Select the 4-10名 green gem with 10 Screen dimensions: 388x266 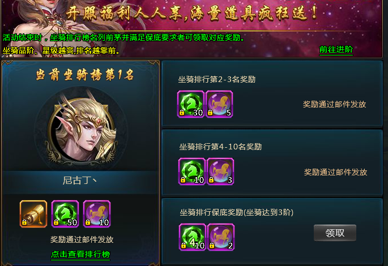point(192,171)
